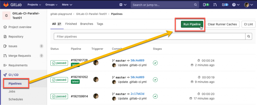The width and height of the screenshot is (257, 105).
Task: Select Jobs in the sidebar submenu
Action: tap(12, 91)
